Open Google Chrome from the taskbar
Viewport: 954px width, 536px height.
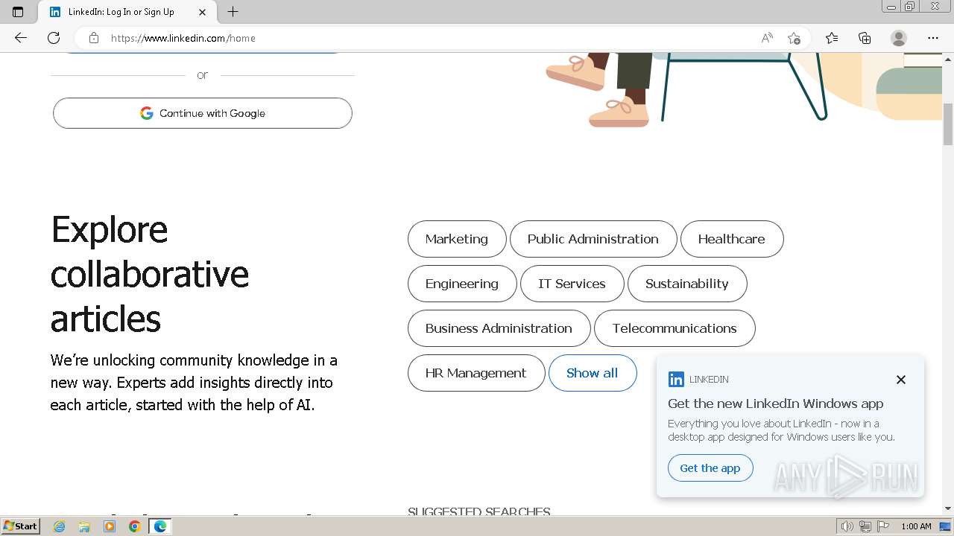(135, 526)
